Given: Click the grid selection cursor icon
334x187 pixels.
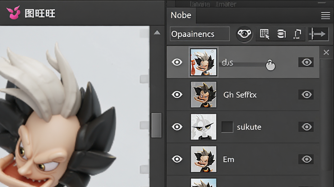Looking at the screenshot, I should pyautogui.click(x=264, y=34).
